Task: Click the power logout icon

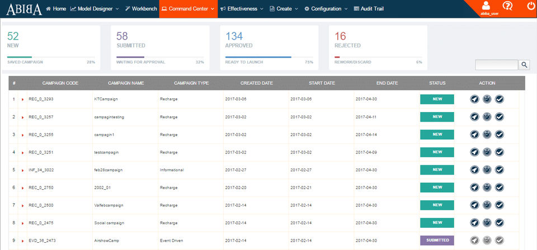Action: click(x=531, y=6)
